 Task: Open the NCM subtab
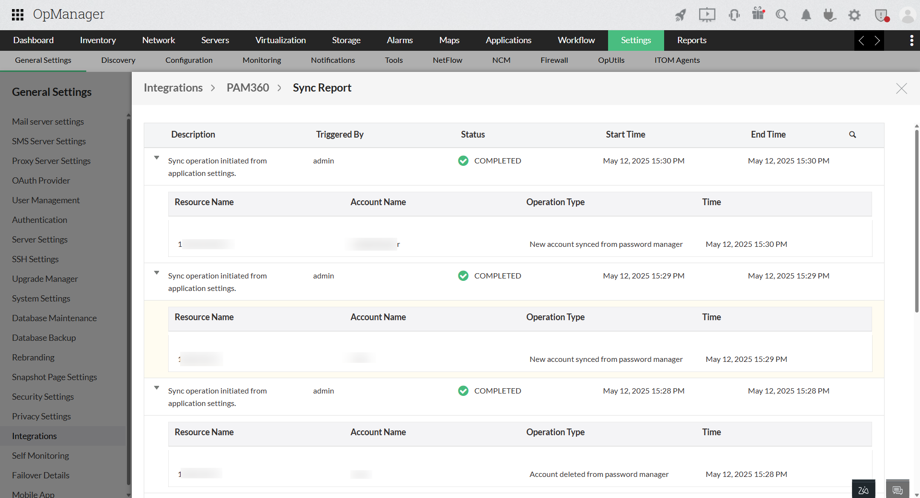point(501,60)
